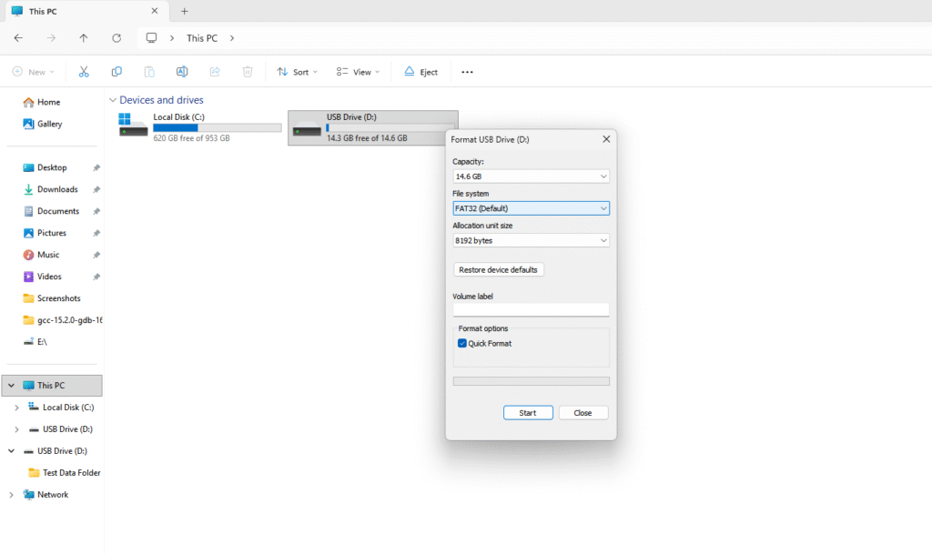The width and height of the screenshot is (932, 554).
Task: Click the Share icon
Action: (x=215, y=71)
